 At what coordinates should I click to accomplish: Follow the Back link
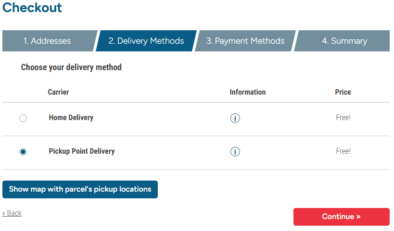[12, 213]
